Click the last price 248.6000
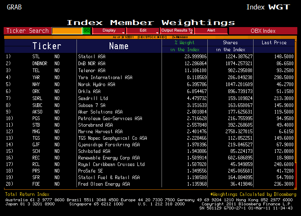The height and width of the screenshot is (216, 301). point(284,164)
